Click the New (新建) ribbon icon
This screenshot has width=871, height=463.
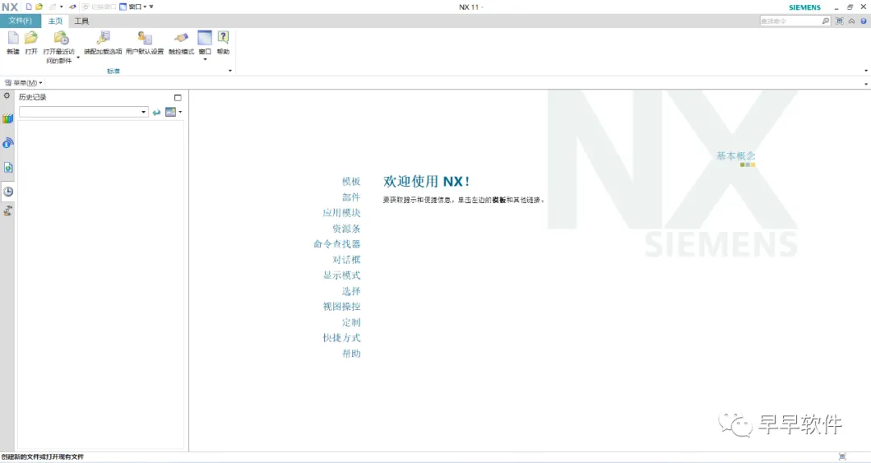click(x=13, y=38)
